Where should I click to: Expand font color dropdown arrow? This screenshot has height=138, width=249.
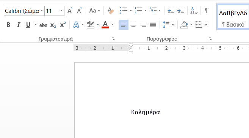(113, 25)
